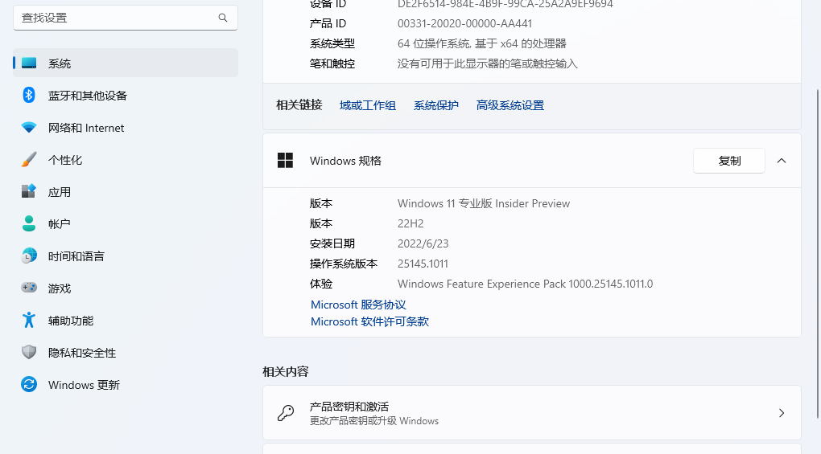Viewport: 821px width, 454px height.
Task: Click the 安装日期 label
Action: tap(332, 243)
